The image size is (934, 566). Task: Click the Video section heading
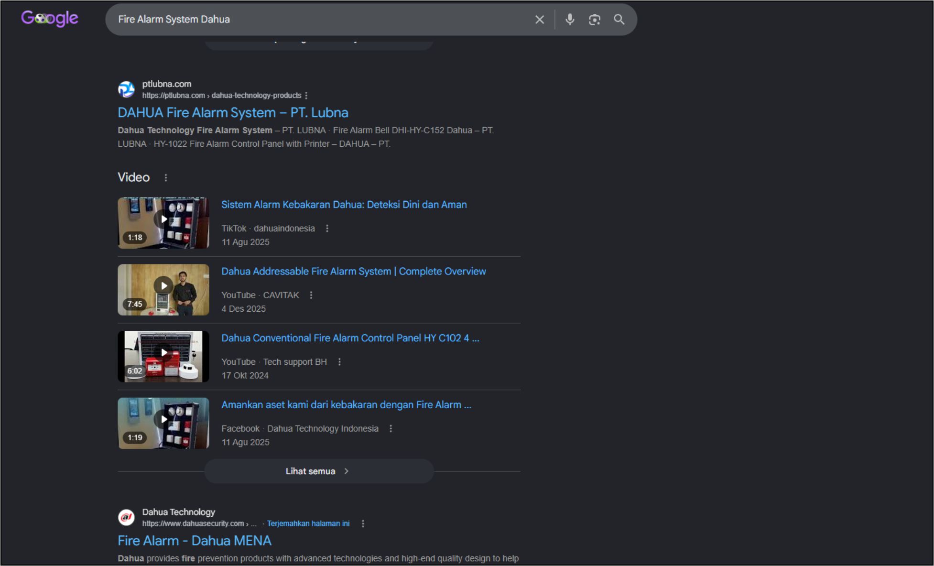coord(134,177)
